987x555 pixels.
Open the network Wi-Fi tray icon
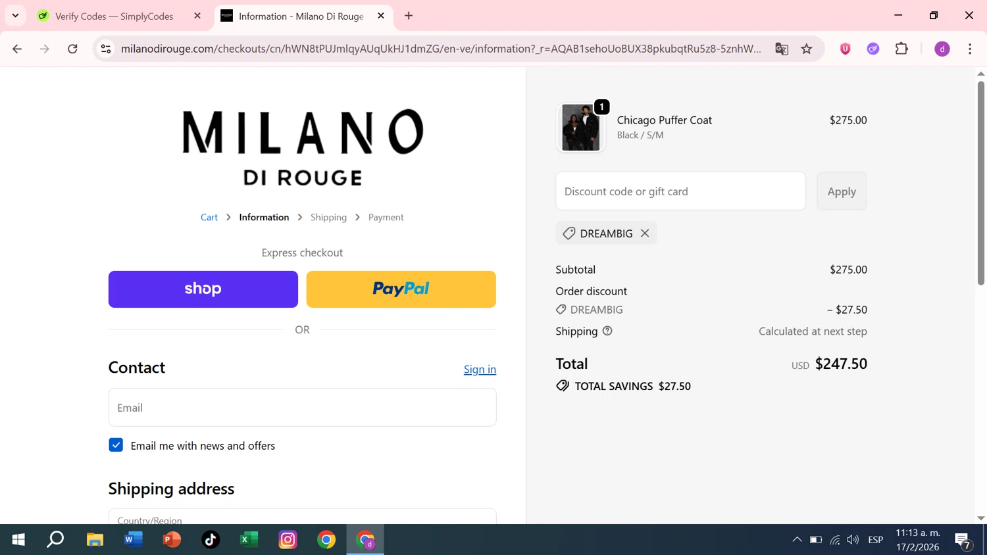835,540
